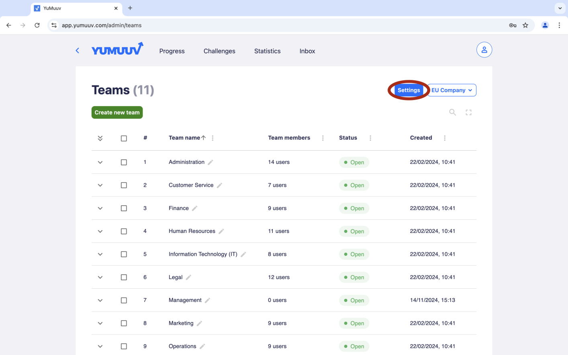The width and height of the screenshot is (568, 355).
Task: Open the table search magnifier
Action: click(453, 112)
